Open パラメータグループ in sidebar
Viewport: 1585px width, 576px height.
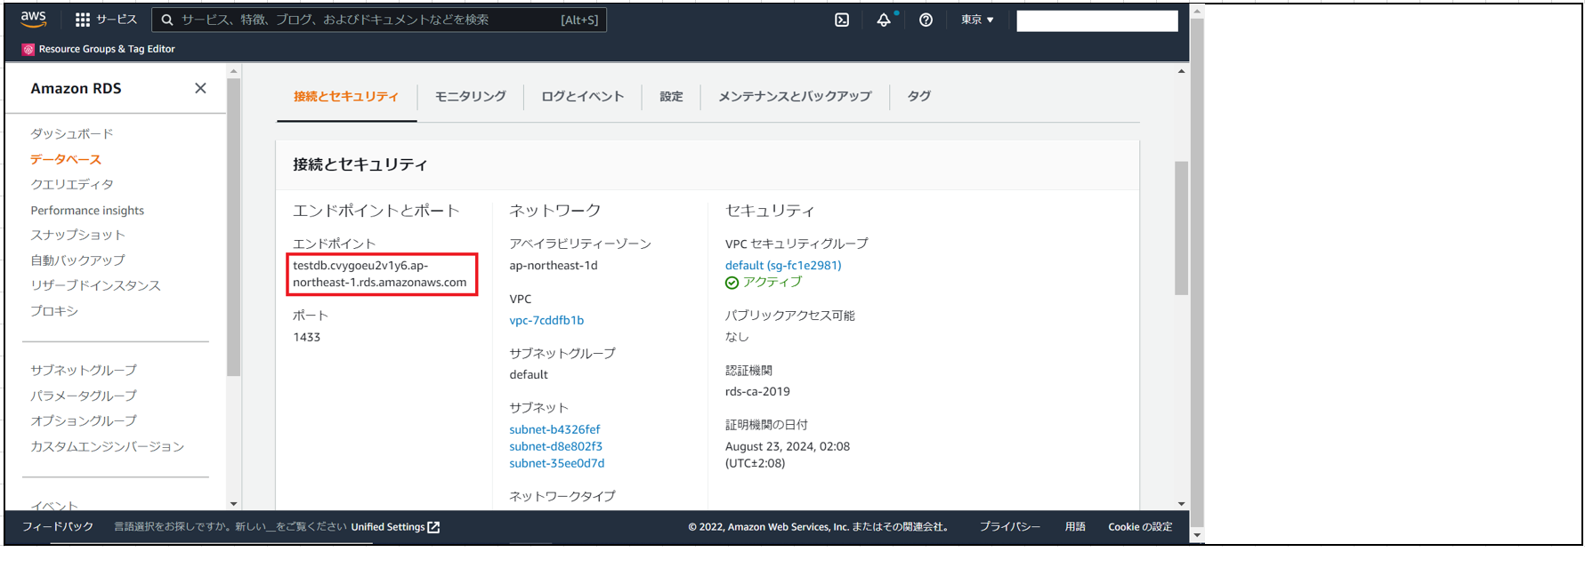[84, 396]
